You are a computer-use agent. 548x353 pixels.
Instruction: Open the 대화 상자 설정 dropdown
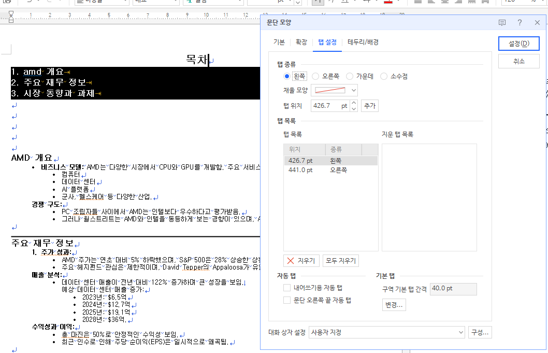point(386,332)
